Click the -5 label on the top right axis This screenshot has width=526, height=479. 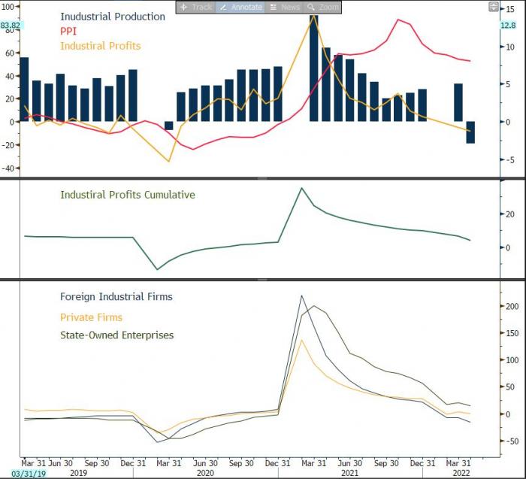click(x=510, y=160)
